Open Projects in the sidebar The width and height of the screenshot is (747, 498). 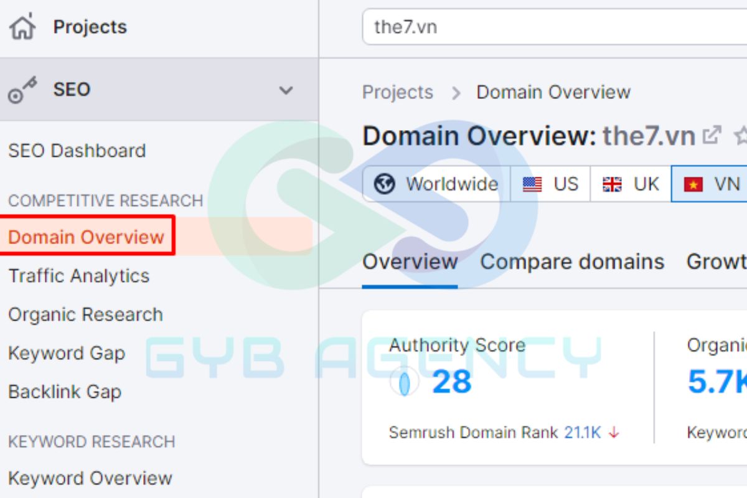tap(90, 27)
